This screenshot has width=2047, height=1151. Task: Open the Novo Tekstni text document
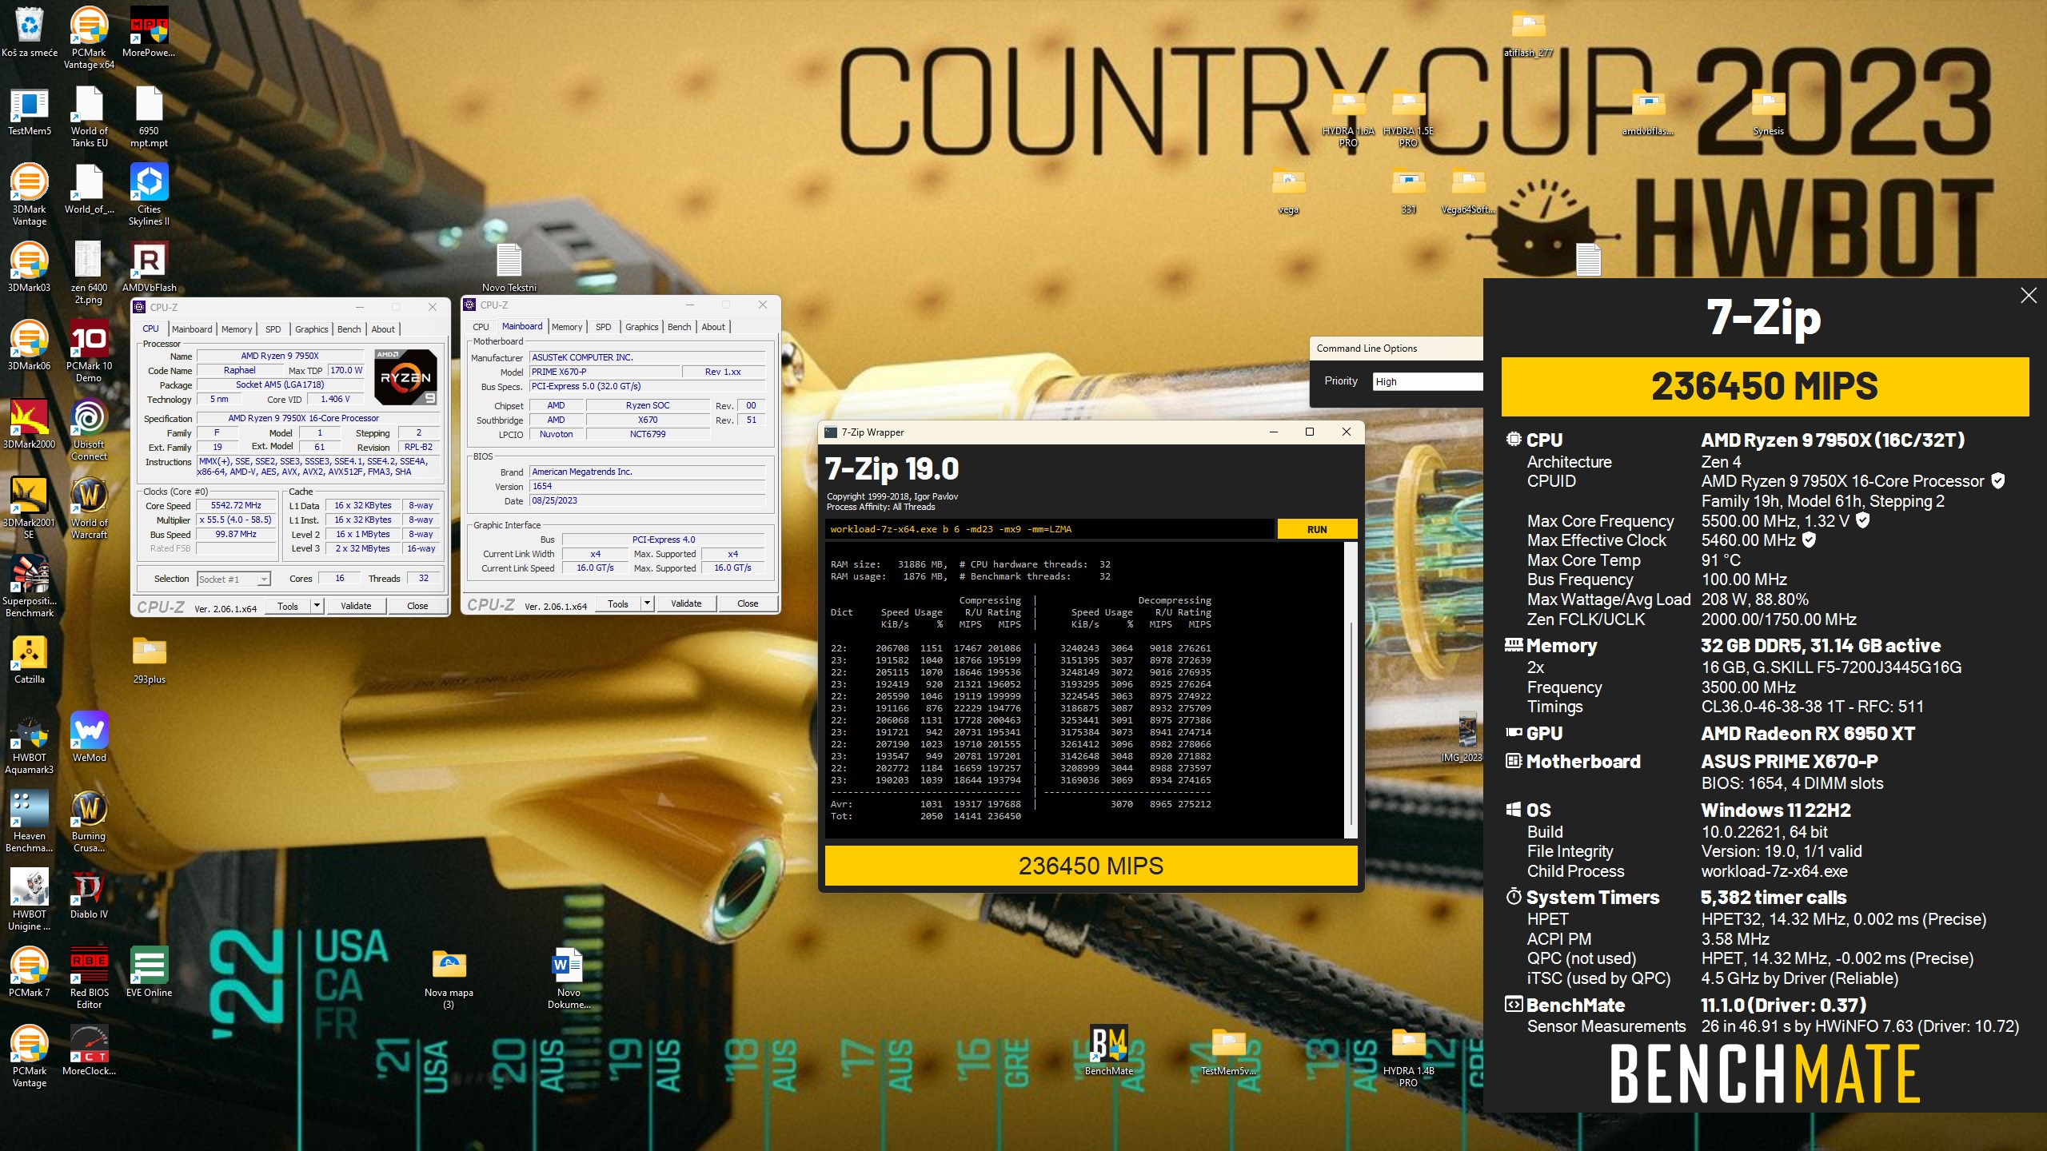(509, 267)
